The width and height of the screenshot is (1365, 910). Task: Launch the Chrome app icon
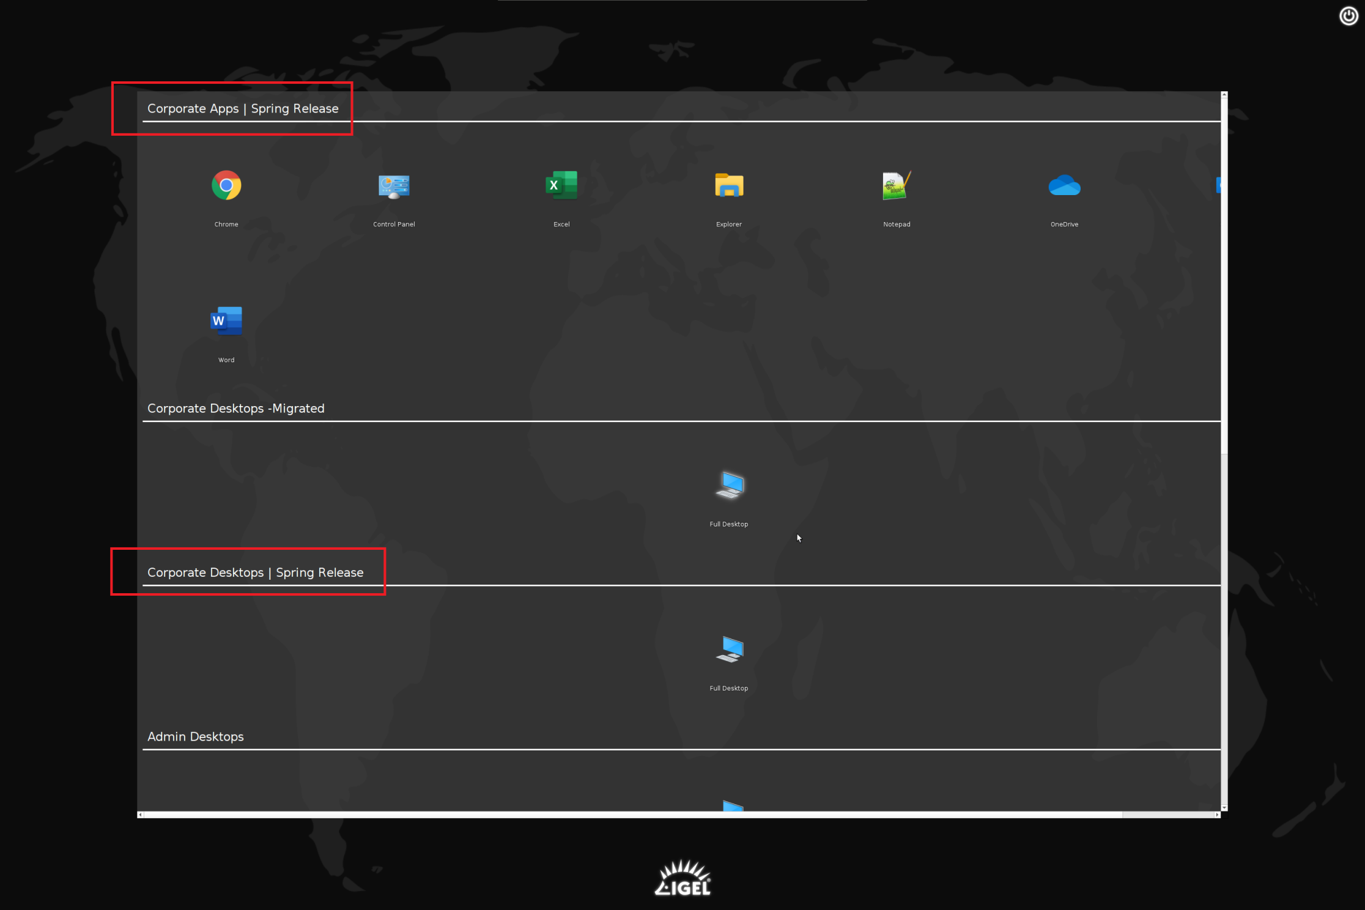226,185
